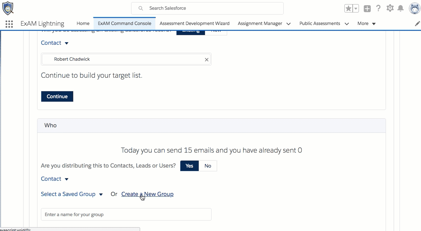Click the search magnifier icon
Image resolution: width=421 pixels, height=231 pixels.
(140, 8)
